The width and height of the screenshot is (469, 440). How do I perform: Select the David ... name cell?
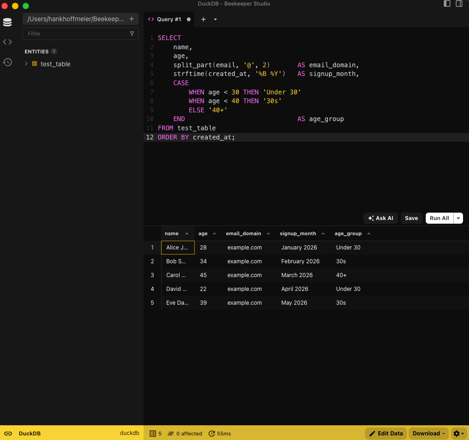pyautogui.click(x=178, y=289)
